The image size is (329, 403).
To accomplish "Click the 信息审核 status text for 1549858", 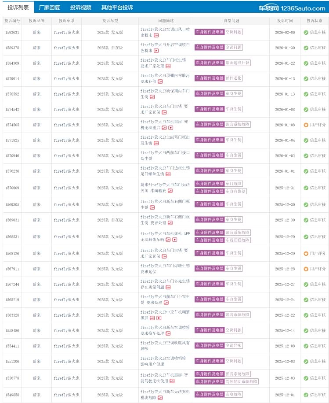I will pos(318,395).
